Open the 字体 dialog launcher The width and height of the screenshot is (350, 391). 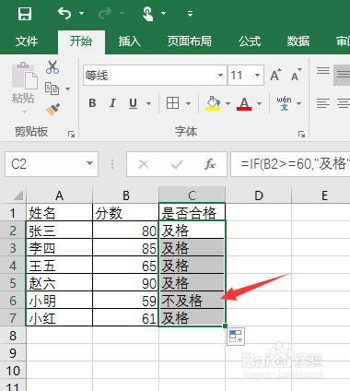click(301, 134)
